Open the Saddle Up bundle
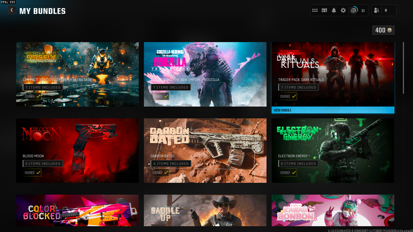 205,210
